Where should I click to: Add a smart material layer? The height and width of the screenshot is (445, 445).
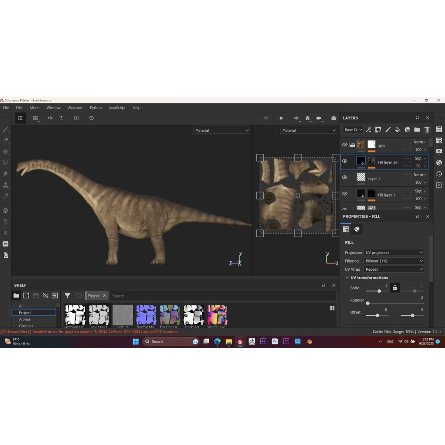pyautogui.click(x=407, y=130)
